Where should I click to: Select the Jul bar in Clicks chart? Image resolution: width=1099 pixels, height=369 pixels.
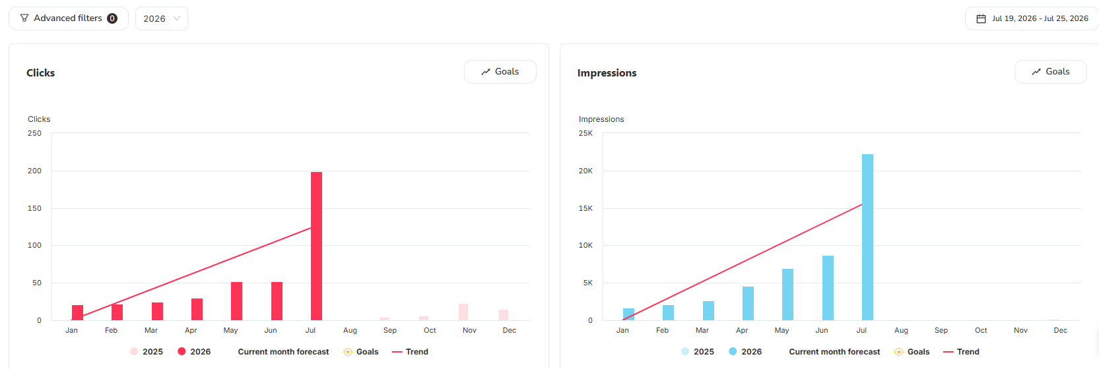click(x=316, y=246)
